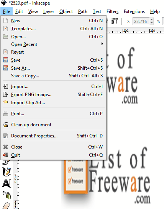Choose Open... menu entry

(x=54, y=37)
